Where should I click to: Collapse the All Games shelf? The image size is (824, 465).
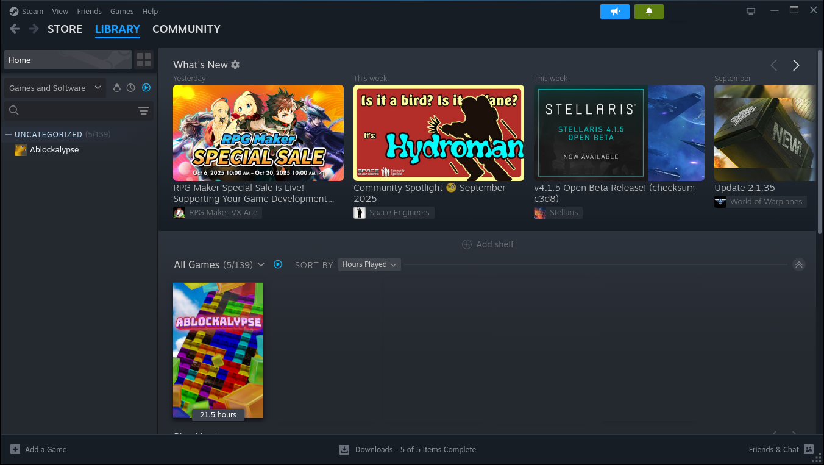click(x=799, y=264)
